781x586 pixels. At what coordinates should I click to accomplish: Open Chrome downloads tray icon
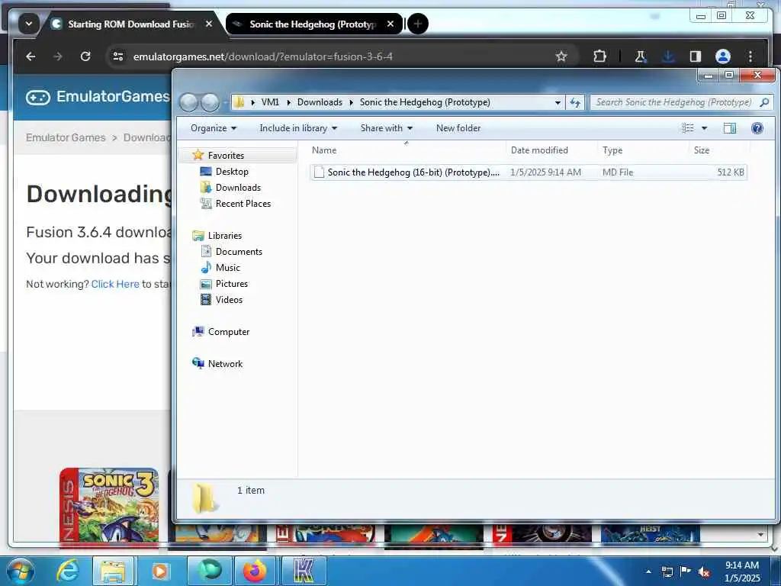coord(668,56)
